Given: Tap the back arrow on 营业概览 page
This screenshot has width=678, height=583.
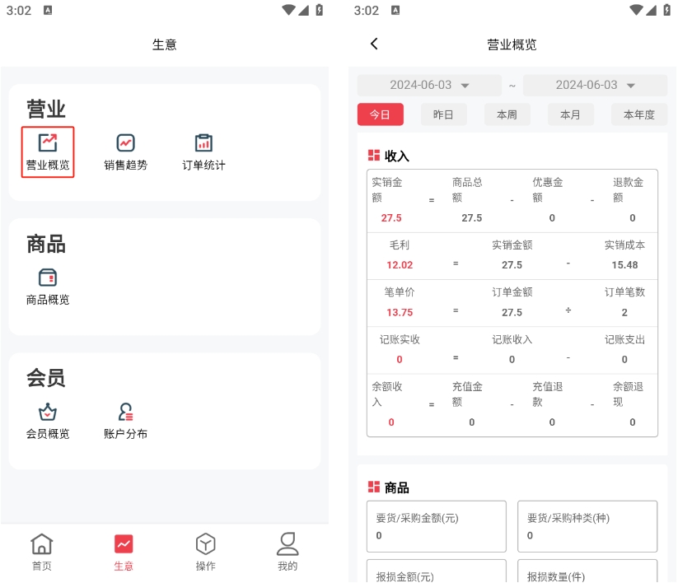Looking at the screenshot, I should (374, 44).
